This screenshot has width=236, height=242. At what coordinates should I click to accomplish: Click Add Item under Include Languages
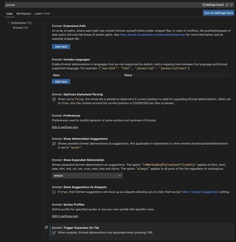(x=61, y=82)
